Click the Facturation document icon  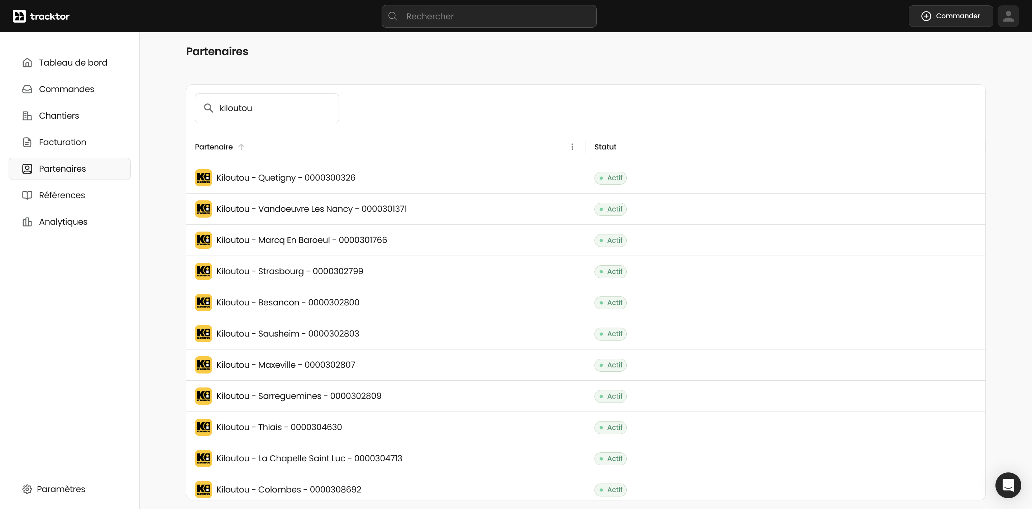click(27, 142)
